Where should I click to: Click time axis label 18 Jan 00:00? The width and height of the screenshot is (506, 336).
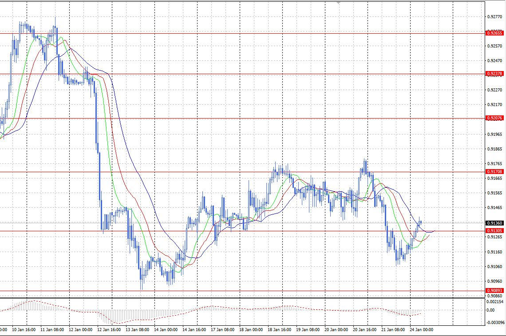[251, 330]
